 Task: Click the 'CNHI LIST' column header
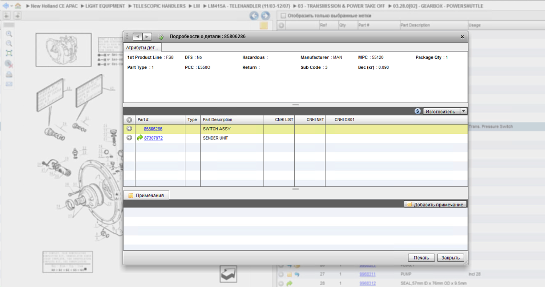tap(279, 120)
